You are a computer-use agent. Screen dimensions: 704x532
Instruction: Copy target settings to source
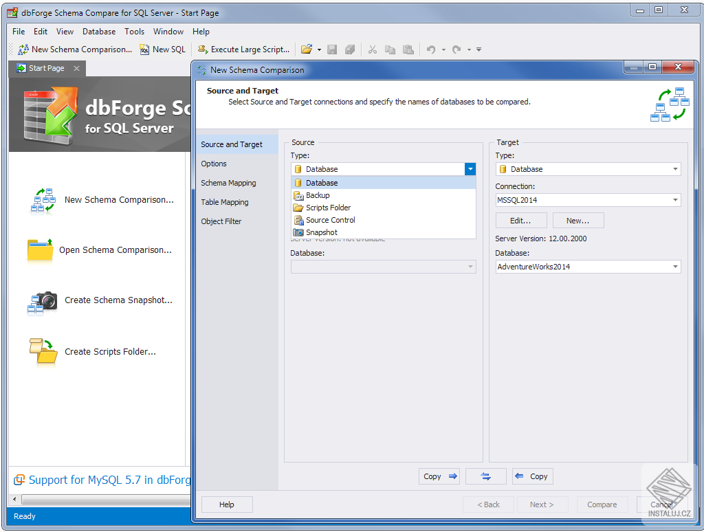(x=533, y=476)
